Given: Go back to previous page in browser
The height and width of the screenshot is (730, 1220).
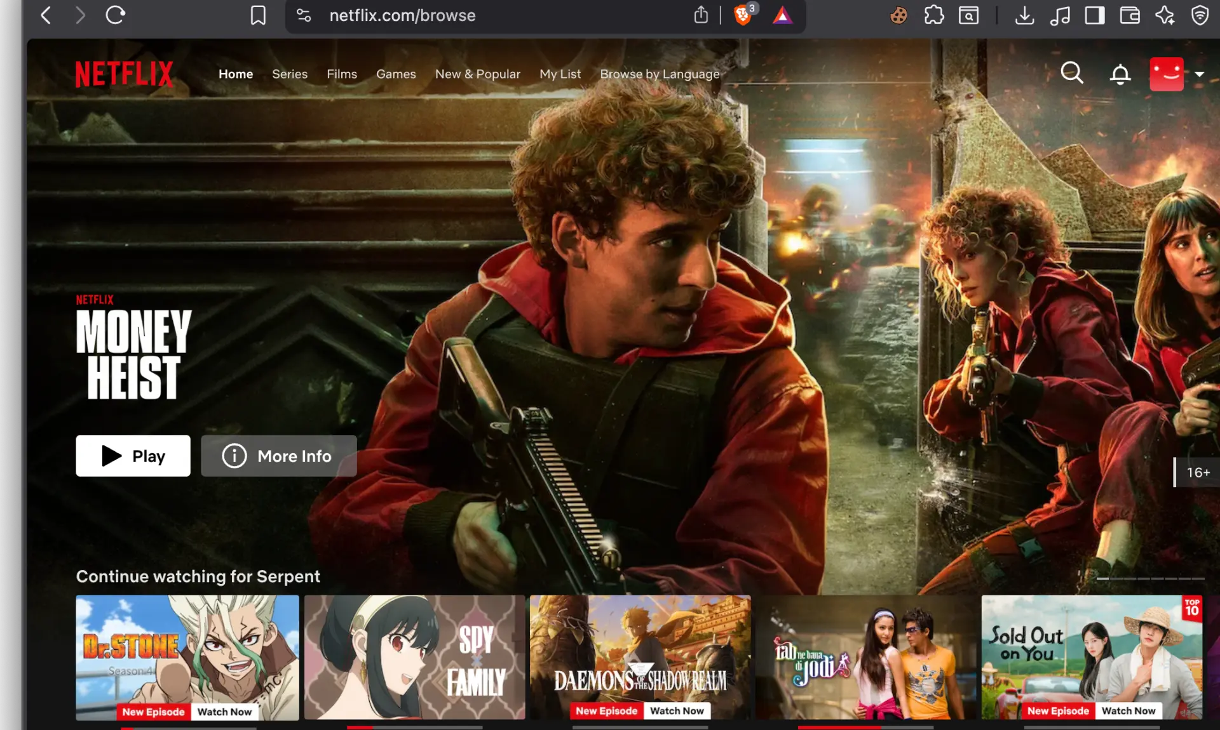Looking at the screenshot, I should coord(46,15).
